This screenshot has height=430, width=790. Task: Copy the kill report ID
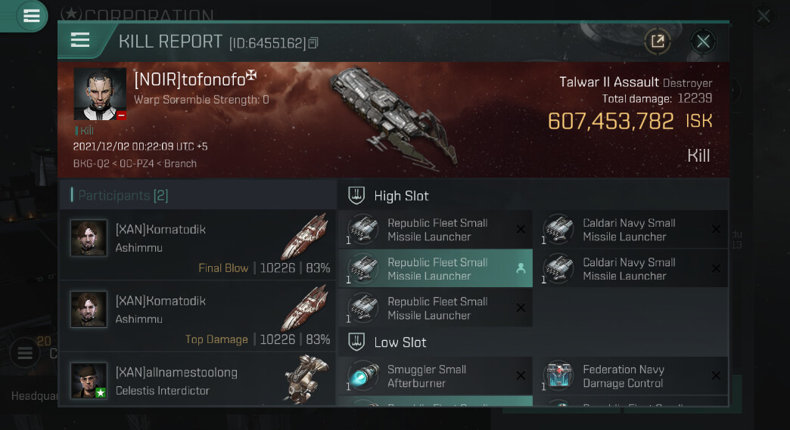pos(313,43)
